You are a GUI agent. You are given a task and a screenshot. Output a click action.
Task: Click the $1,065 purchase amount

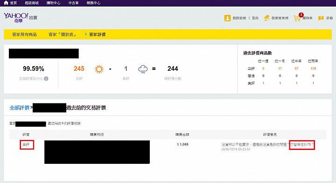(182, 144)
